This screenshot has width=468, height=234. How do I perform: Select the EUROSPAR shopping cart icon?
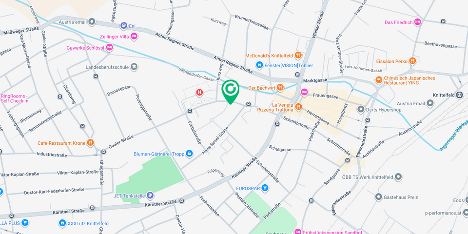[264, 188]
